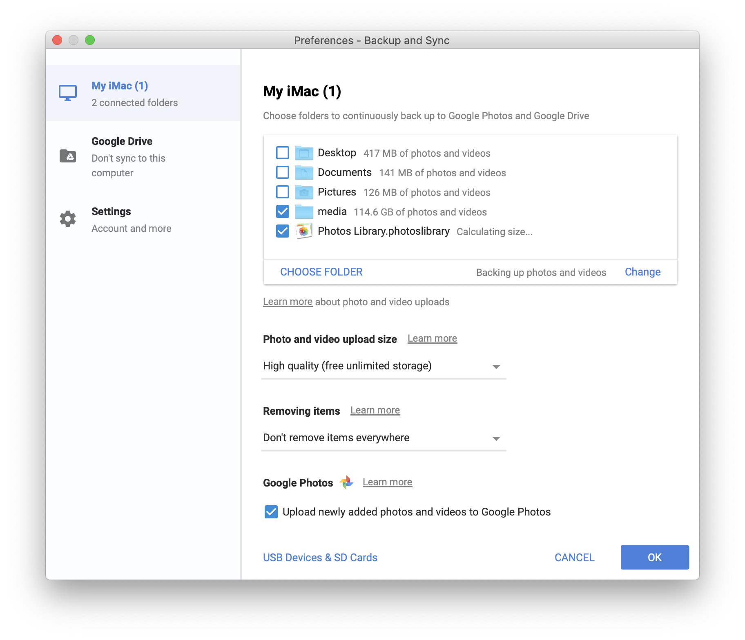
Task: Click 'media' folder name
Action: point(332,211)
